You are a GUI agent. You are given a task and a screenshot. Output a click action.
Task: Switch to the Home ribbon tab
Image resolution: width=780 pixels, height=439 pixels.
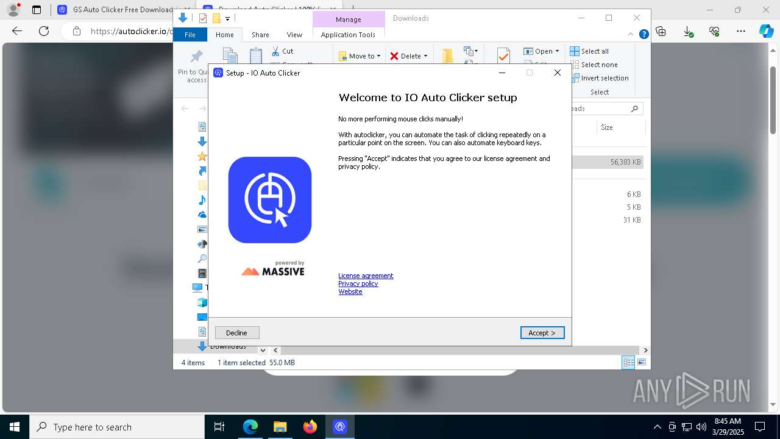coord(224,35)
